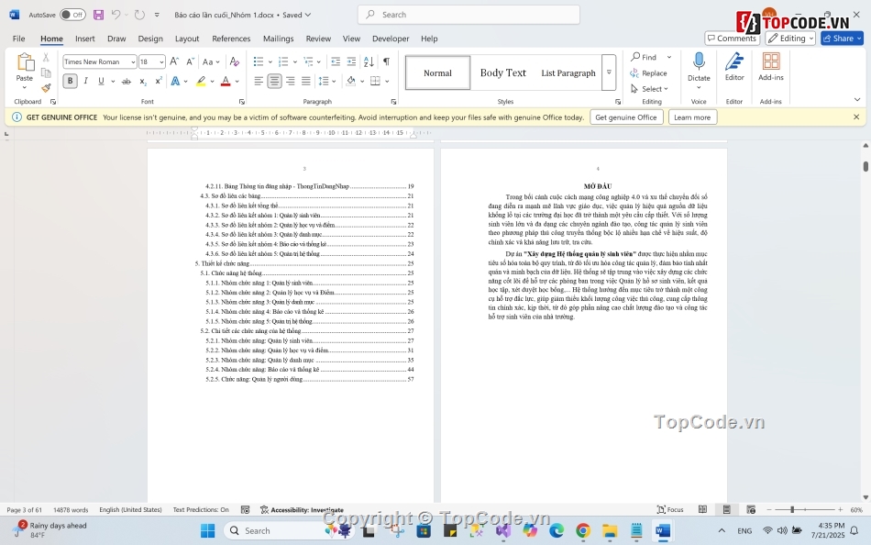Viewport: 871px width, 545px height.
Task: Switch to the Layout ribbon tab
Action: pyautogui.click(x=187, y=39)
